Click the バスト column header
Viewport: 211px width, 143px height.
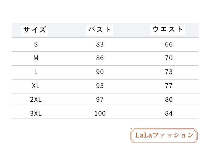100,30
